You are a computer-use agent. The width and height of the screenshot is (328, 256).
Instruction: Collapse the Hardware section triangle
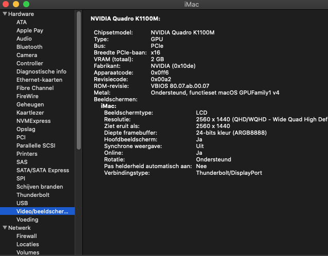coord(5,14)
